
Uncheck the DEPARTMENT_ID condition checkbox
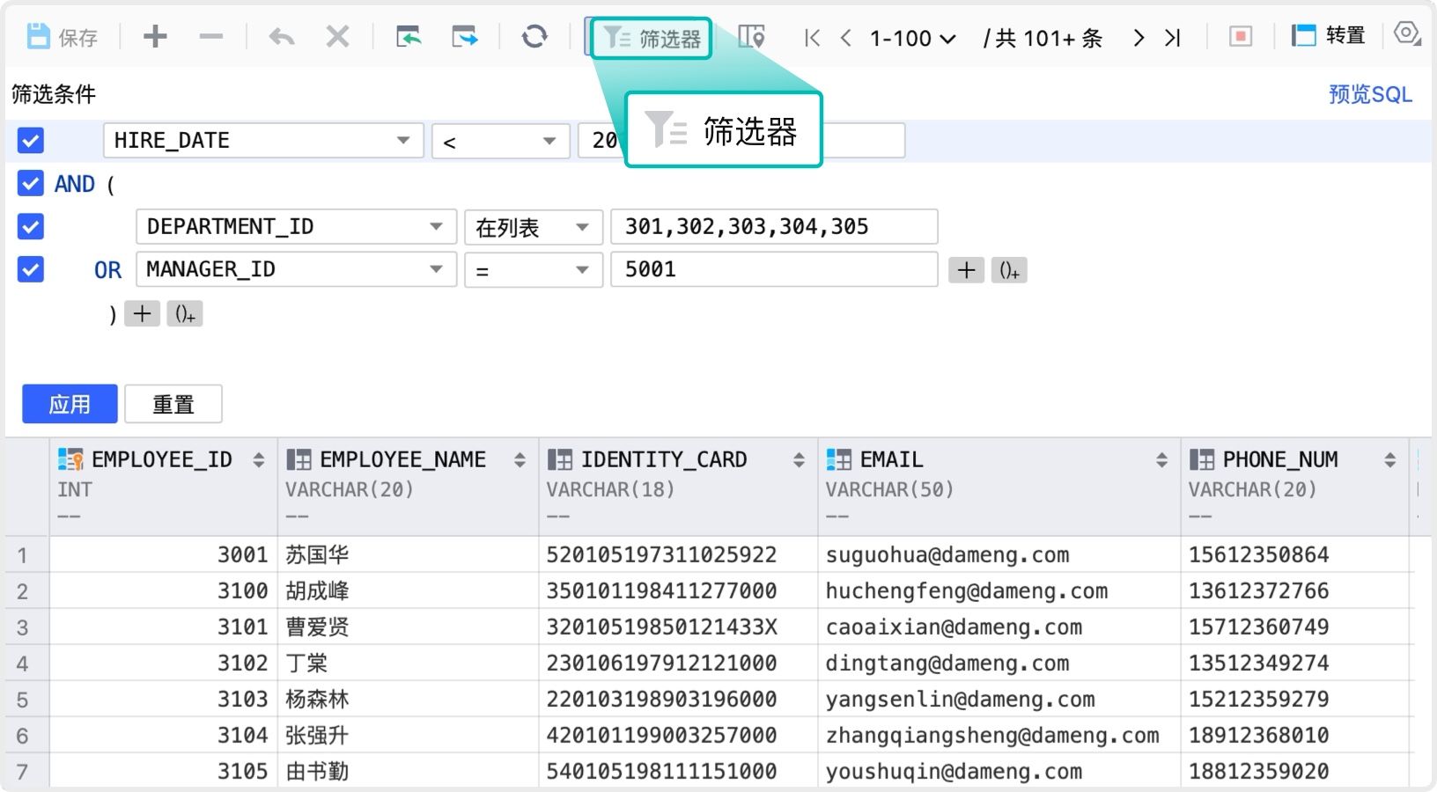31,227
